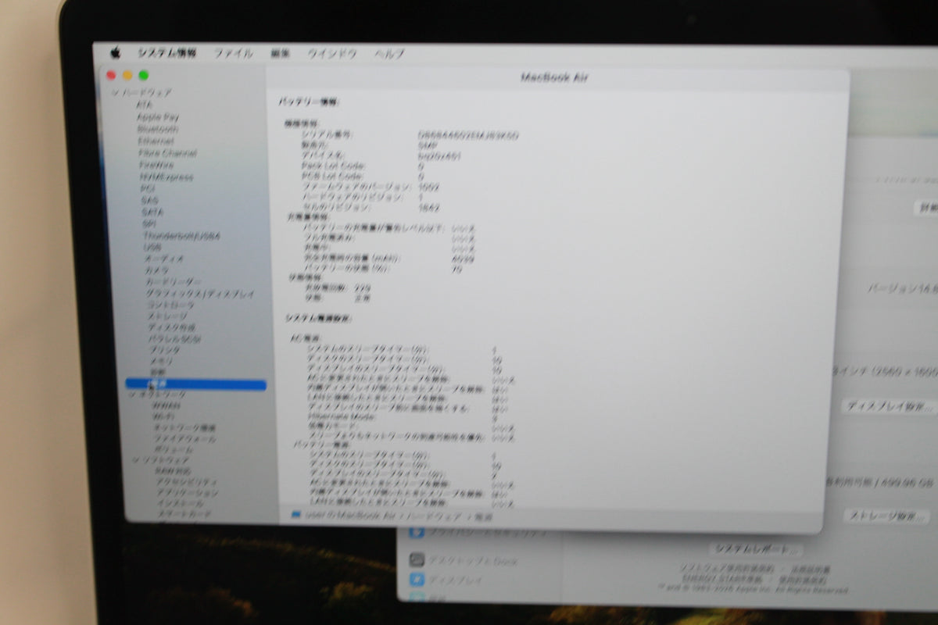Screen dimensions: 938x625
Task: Select グラフィックス/ディスプレイ in the sidebar
Action: pos(201,294)
